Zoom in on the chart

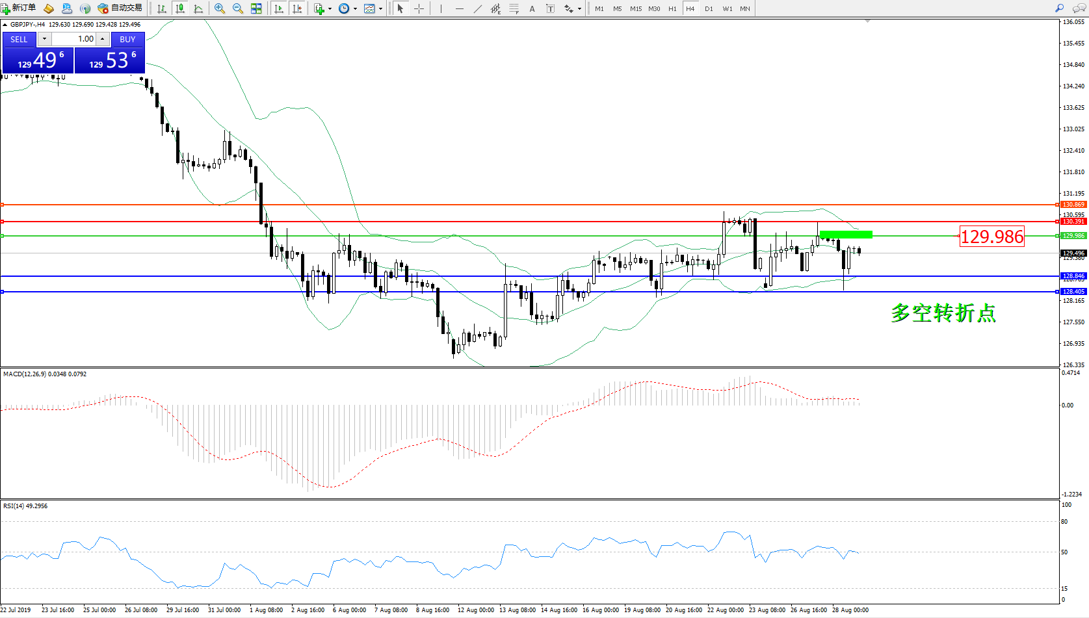tap(220, 8)
